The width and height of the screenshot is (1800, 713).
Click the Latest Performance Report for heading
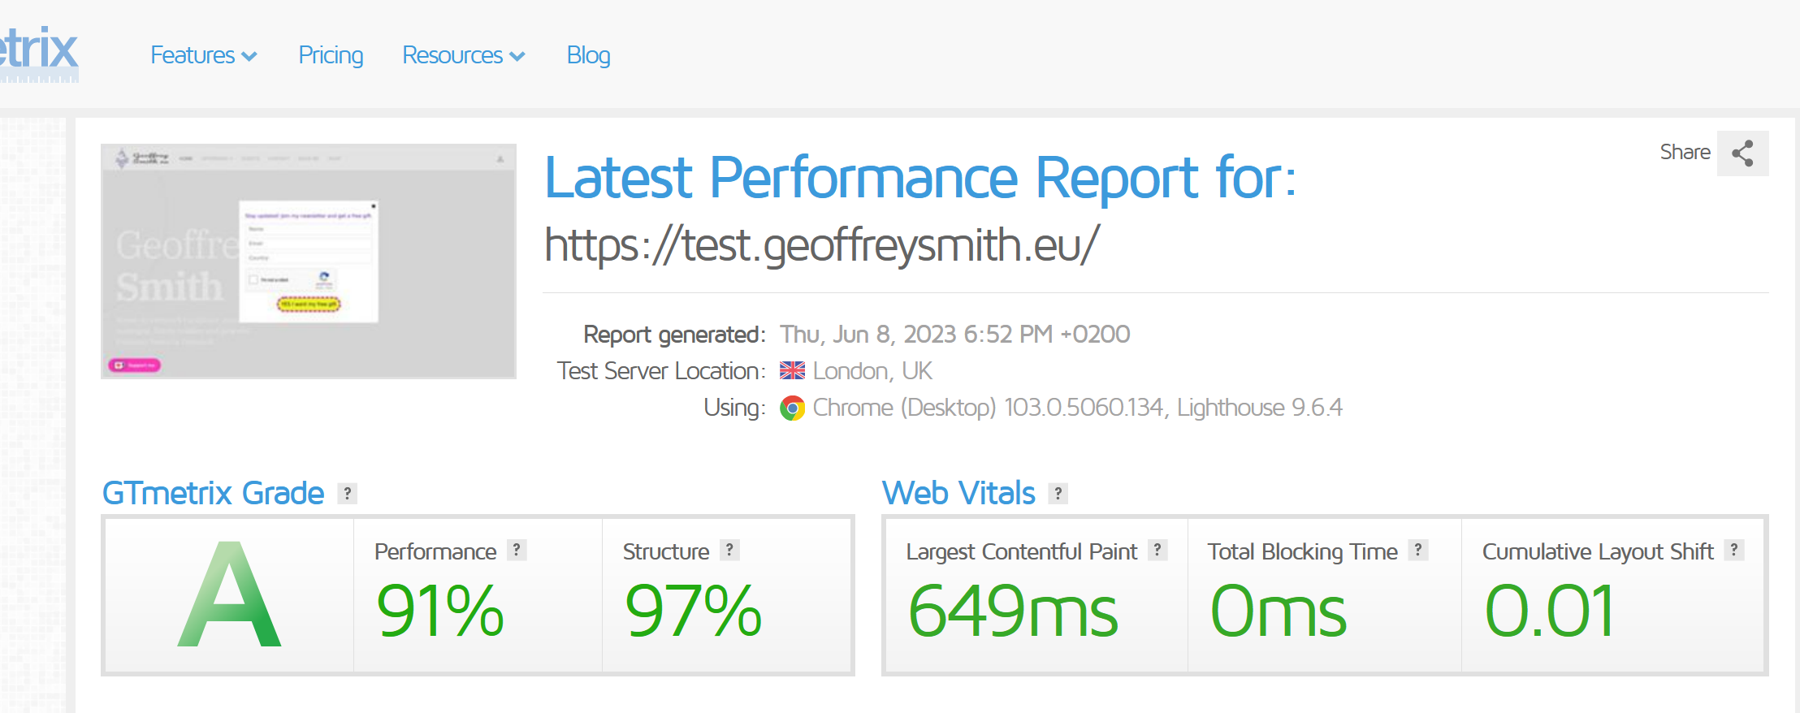click(x=920, y=178)
